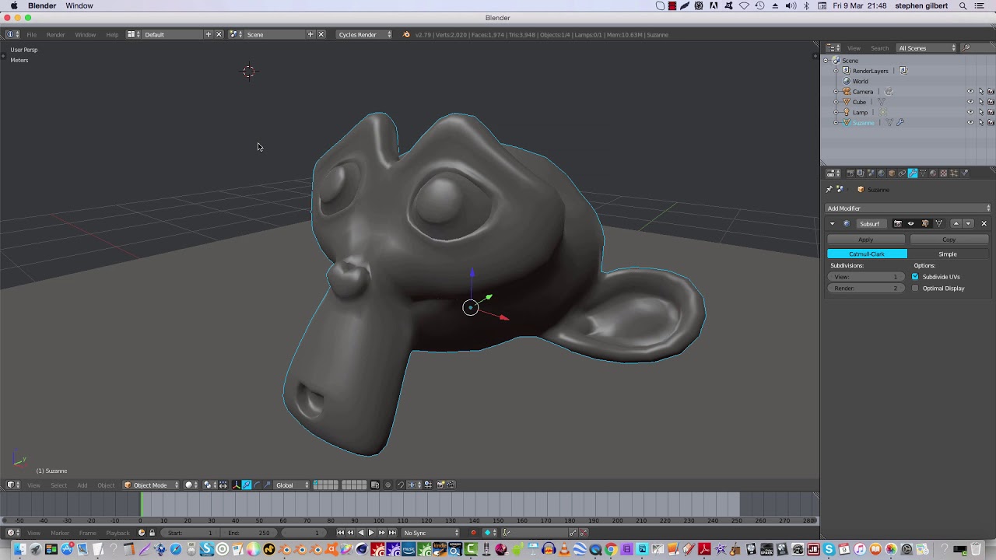
Task: Click the wrench modifier icon beside Suzanne in outliner
Action: tap(900, 122)
